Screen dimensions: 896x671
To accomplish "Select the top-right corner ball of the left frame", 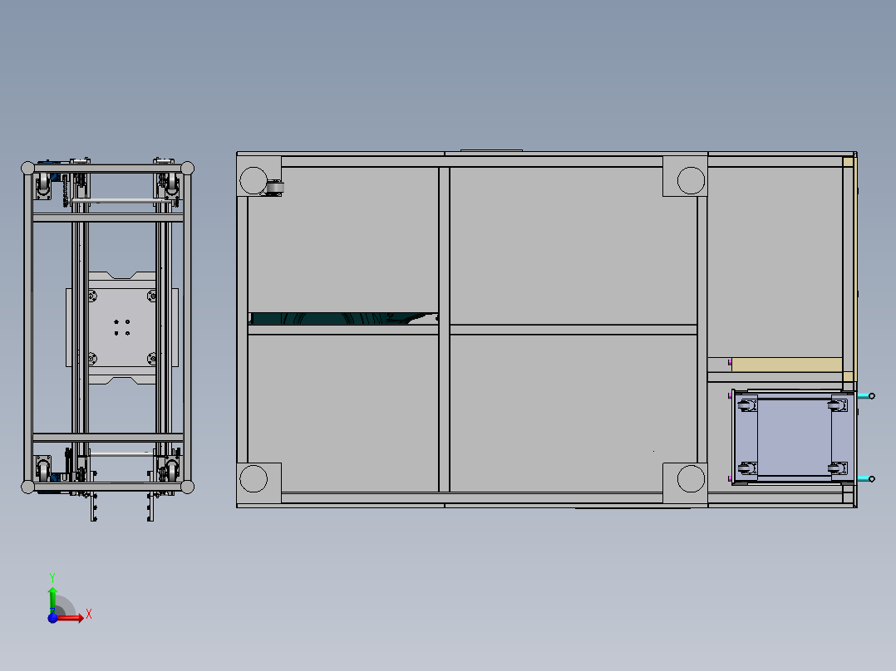I will coord(188,168).
